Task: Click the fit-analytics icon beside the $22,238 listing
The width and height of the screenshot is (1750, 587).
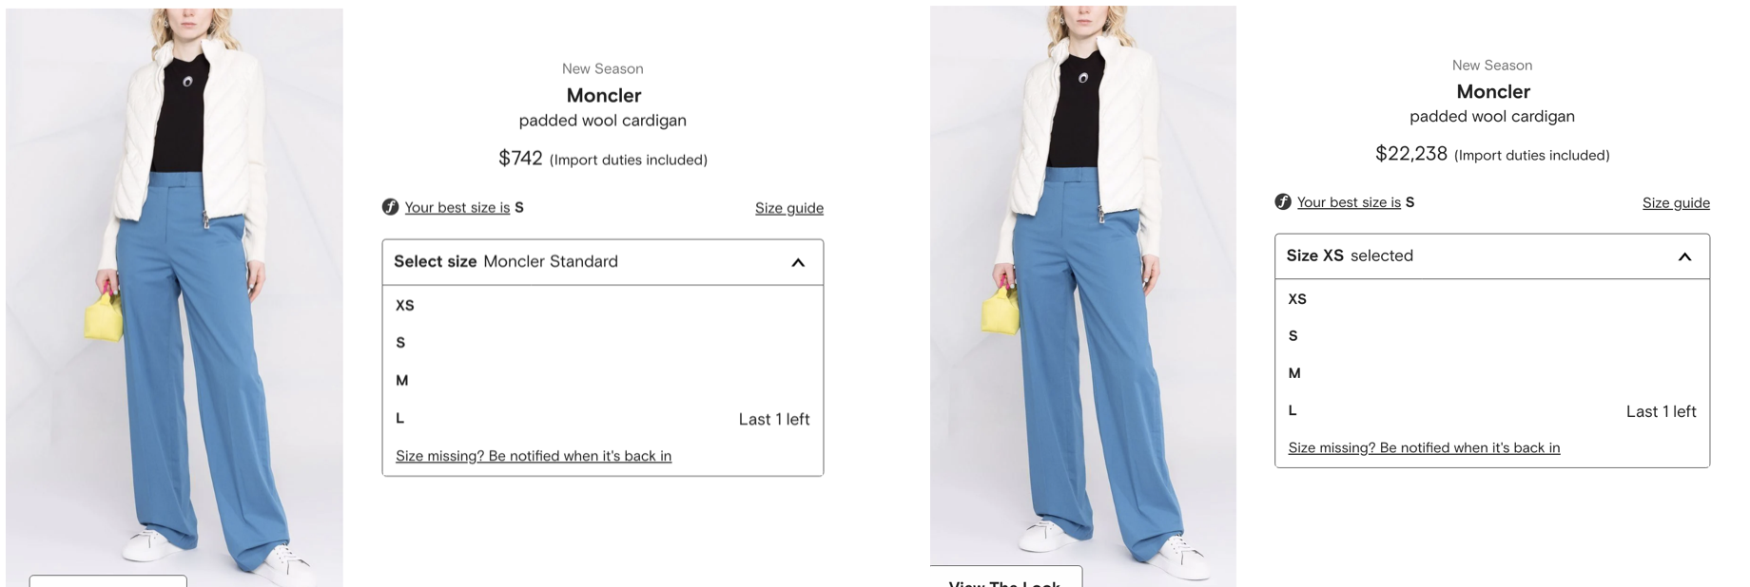Action: 1282,201
